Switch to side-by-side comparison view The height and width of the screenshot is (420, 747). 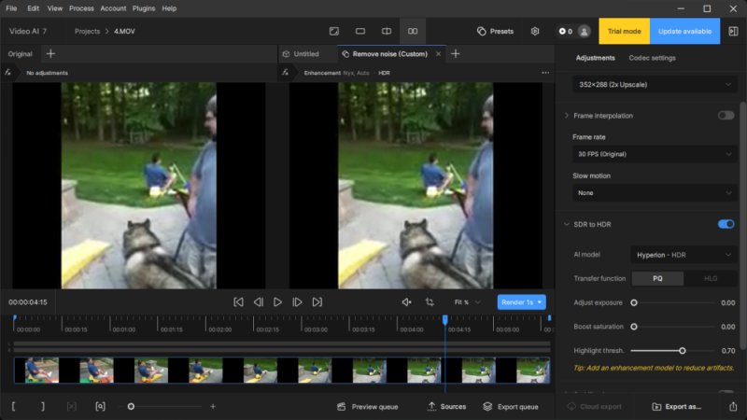(x=412, y=31)
